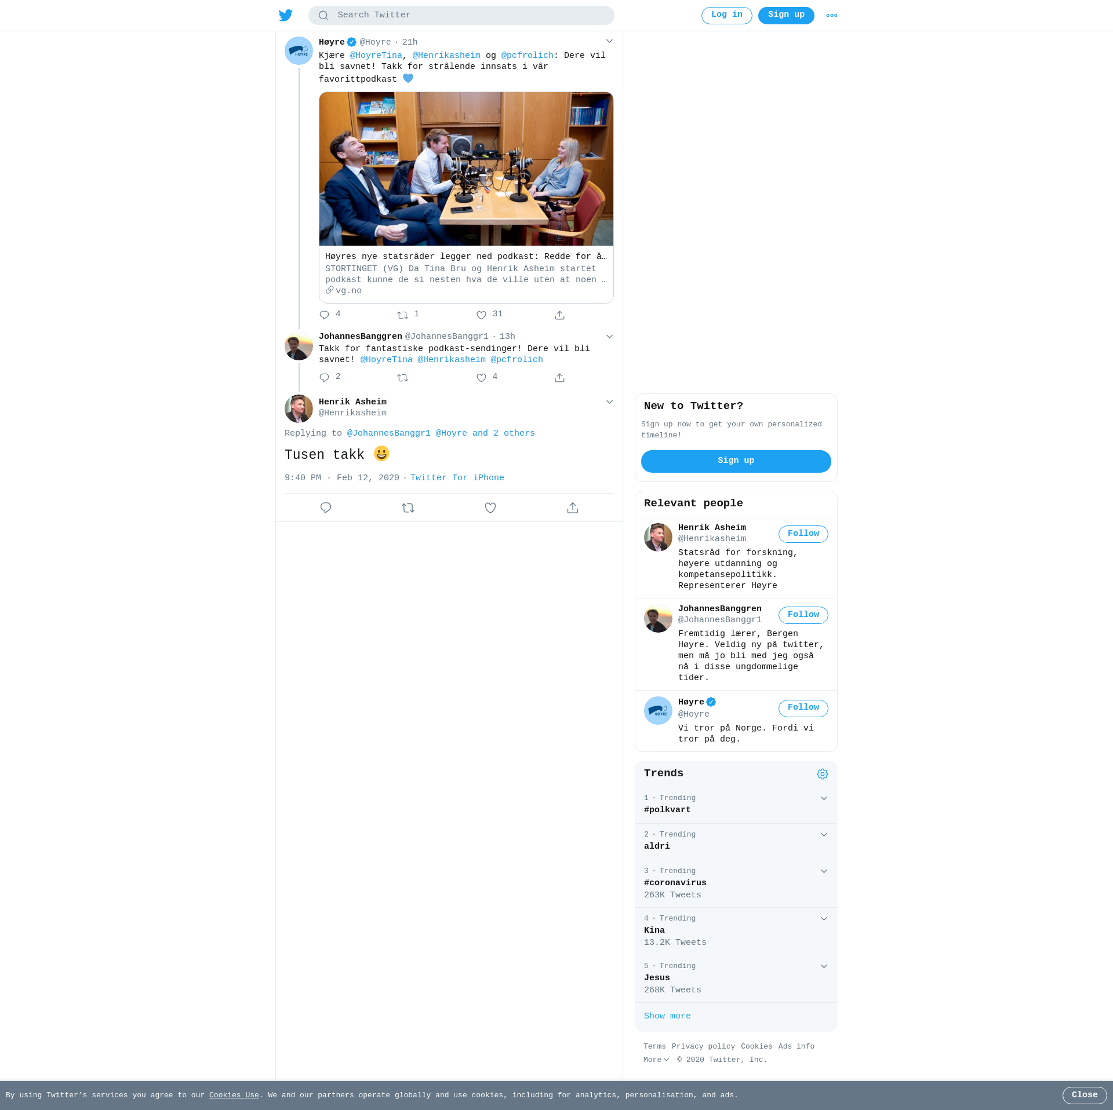
Task: Share the Høyre tweet
Action: click(x=559, y=315)
